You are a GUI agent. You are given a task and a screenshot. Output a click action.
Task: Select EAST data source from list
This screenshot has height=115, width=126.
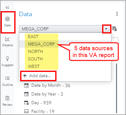coord(65,37)
